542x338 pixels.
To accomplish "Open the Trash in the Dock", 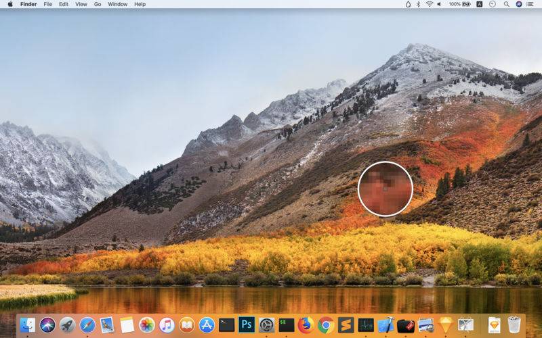I will (514, 325).
